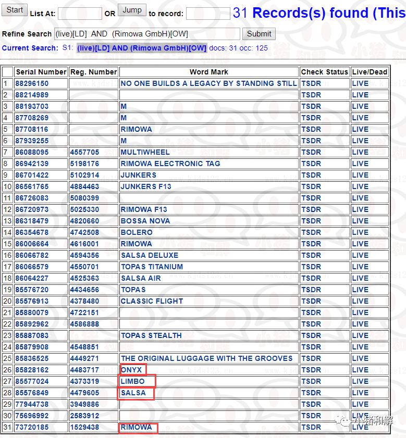The image size is (406, 438).
Task: Open registration number 5198176
Action: coord(84,164)
